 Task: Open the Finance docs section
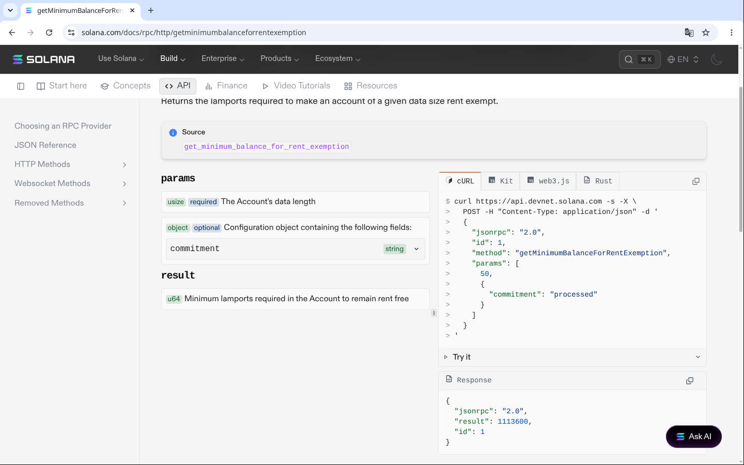coord(226,86)
